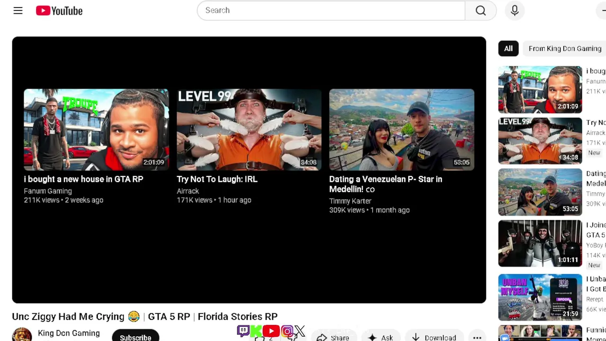The height and width of the screenshot is (341, 606).
Task: Click title 'i bought a new house in GTA RP'
Action: tap(83, 179)
